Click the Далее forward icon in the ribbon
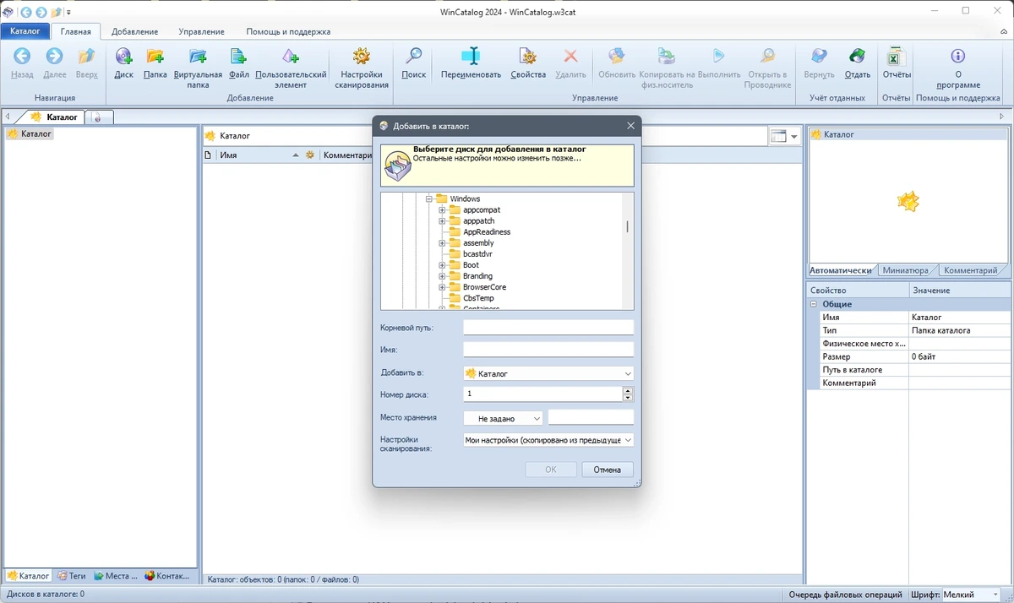Screen dimensions: 1014x603 coord(54,57)
